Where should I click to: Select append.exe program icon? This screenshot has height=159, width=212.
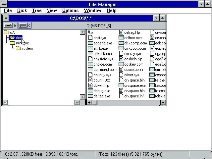(x=90, y=43)
